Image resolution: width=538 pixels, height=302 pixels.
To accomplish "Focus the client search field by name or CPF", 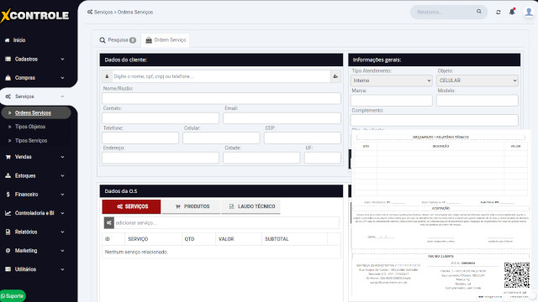I will [221, 76].
